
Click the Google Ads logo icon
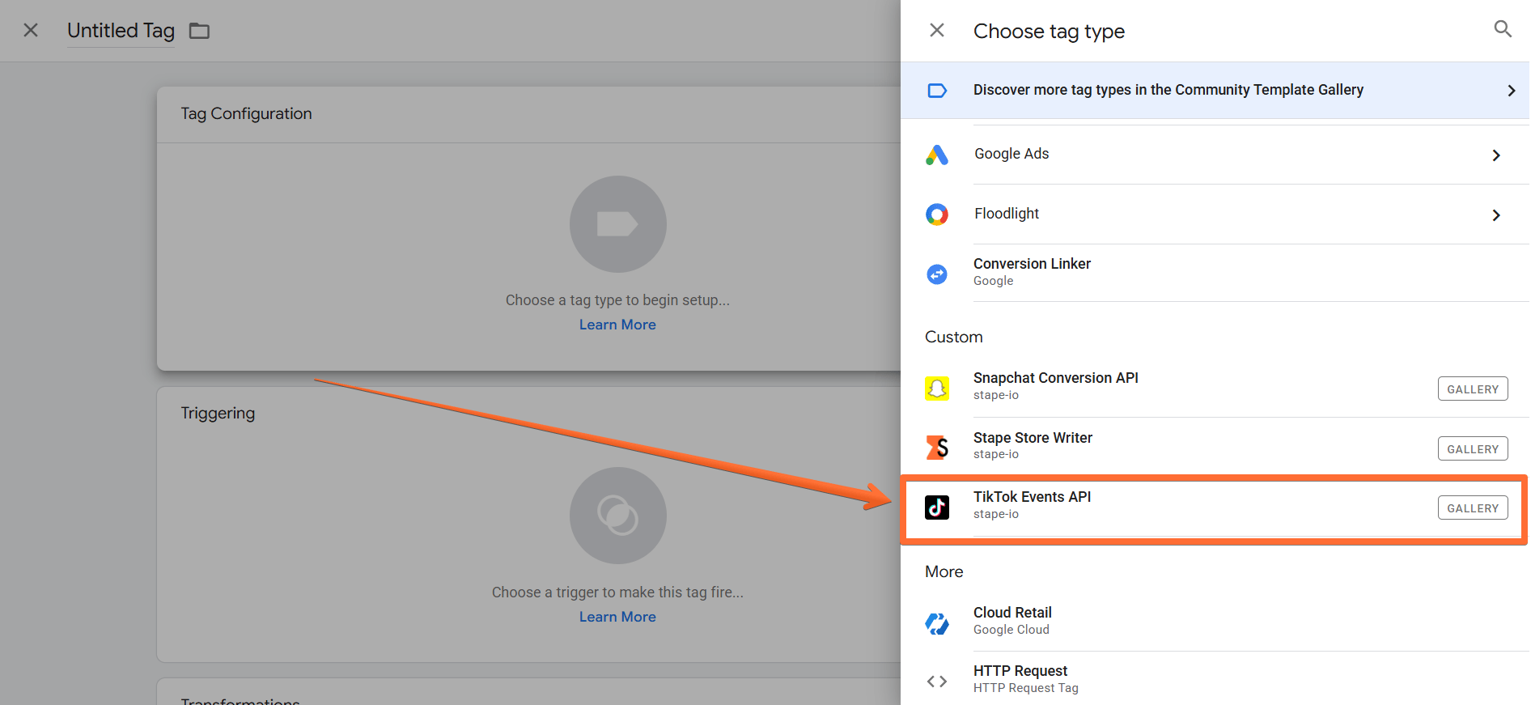pos(936,155)
